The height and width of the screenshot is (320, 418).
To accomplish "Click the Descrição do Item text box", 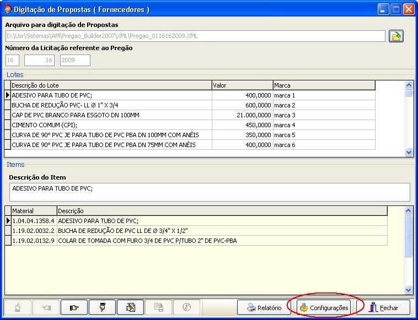I will (x=210, y=192).
